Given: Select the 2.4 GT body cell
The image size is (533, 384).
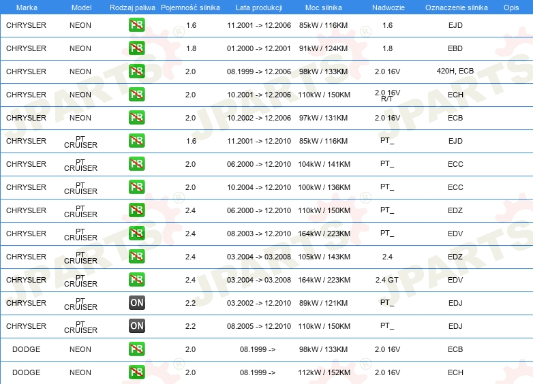Looking at the screenshot, I should tap(387, 280).
